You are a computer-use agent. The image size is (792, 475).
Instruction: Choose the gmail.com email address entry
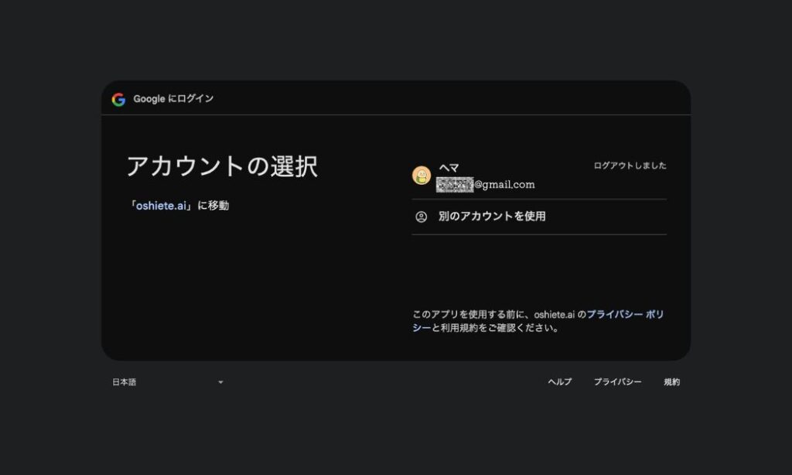(486, 184)
